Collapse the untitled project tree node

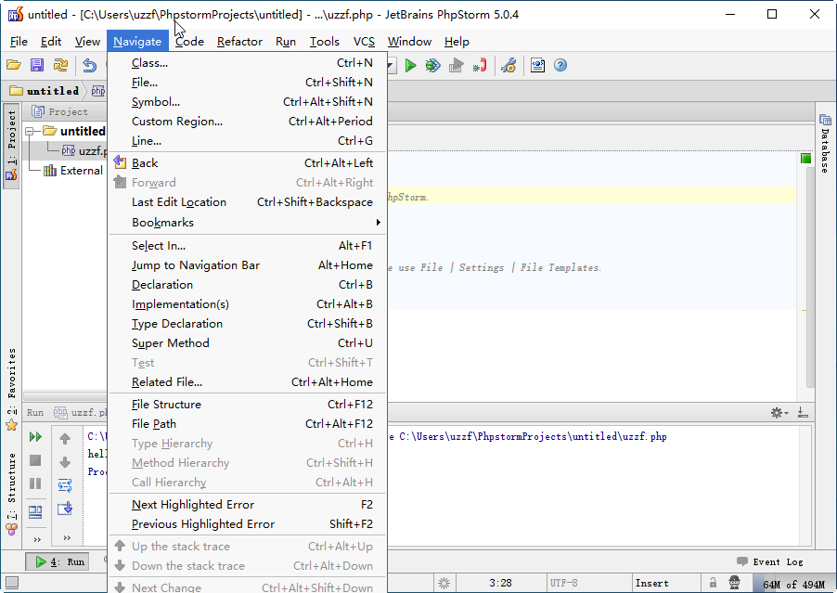30,131
